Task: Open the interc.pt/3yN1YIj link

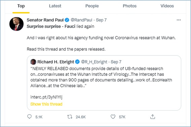Action: pos(46,97)
